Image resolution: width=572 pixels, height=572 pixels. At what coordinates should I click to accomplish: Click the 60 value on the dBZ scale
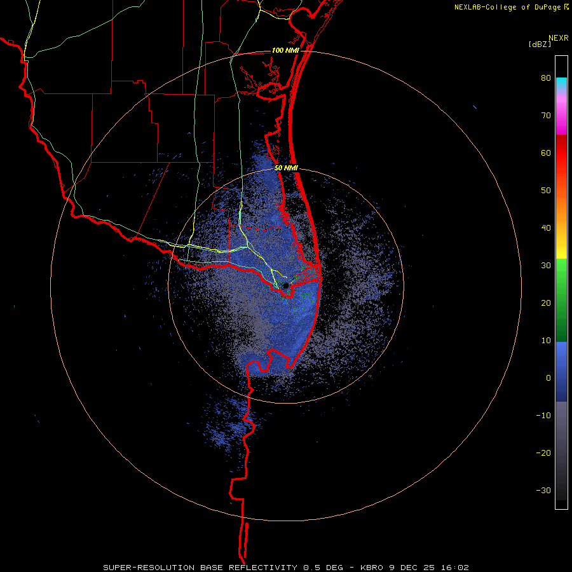click(546, 153)
